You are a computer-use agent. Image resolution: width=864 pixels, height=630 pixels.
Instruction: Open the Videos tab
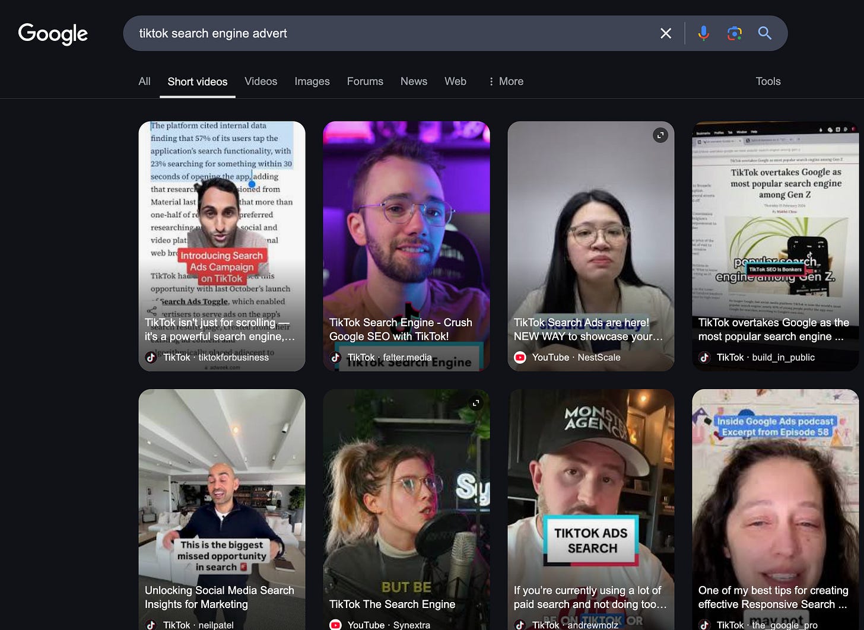[261, 81]
